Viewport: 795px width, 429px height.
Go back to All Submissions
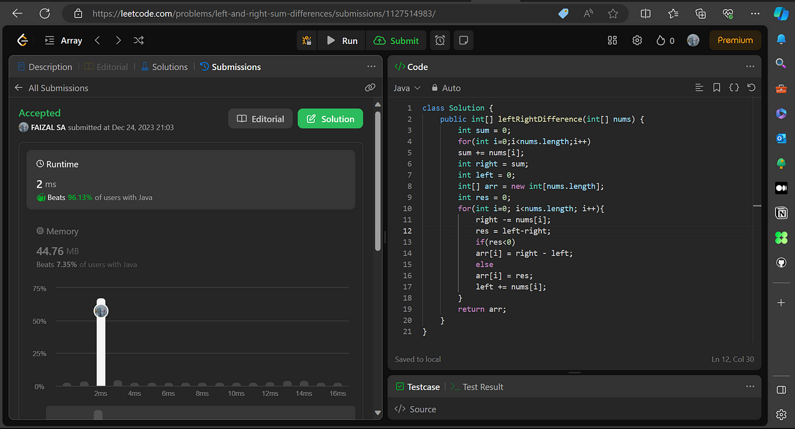pos(51,88)
